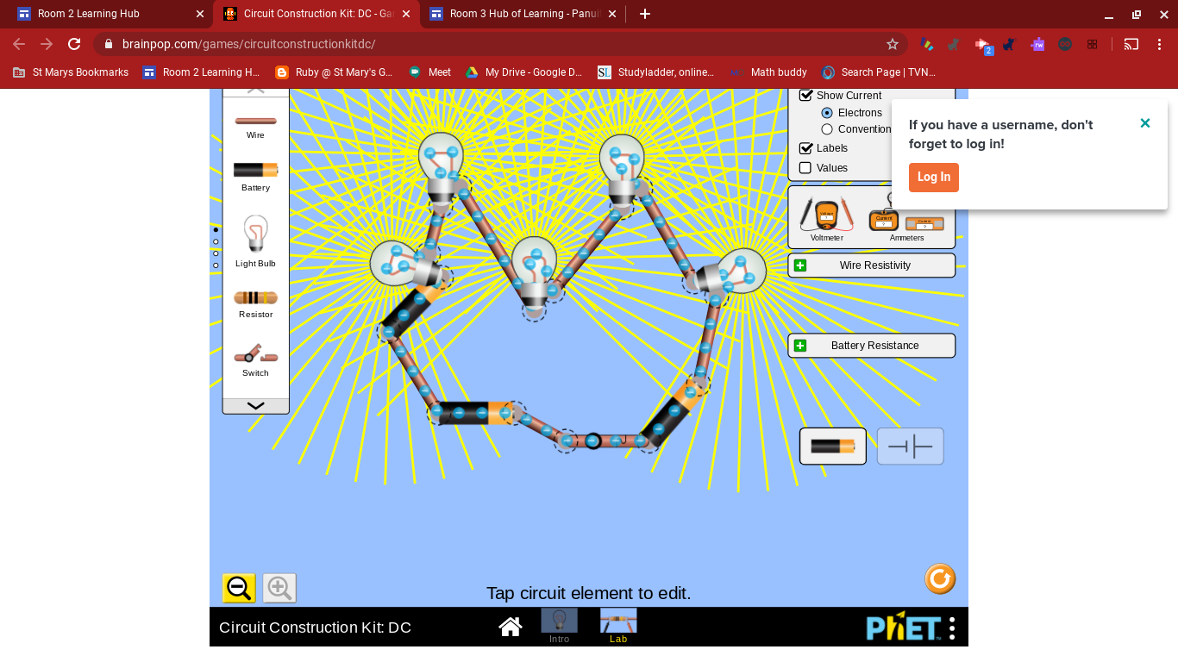Tap the switch in the bottom wire
Image resolution: width=1178 pixels, height=662 pixels.
604,440
